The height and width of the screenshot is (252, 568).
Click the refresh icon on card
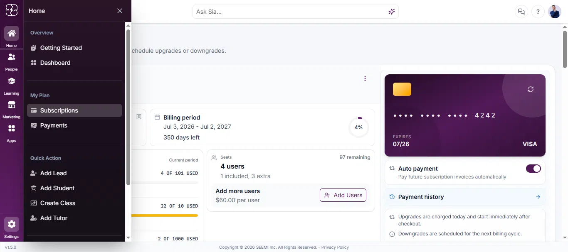530,89
